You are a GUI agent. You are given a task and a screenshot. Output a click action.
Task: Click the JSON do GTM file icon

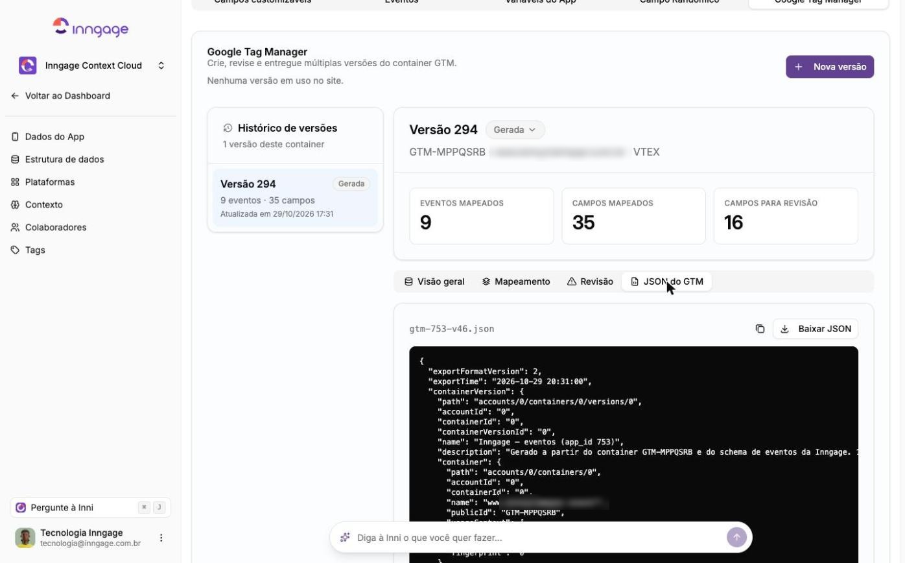click(x=635, y=281)
